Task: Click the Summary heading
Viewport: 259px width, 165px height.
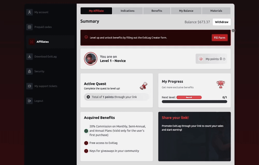Action: click(90, 21)
